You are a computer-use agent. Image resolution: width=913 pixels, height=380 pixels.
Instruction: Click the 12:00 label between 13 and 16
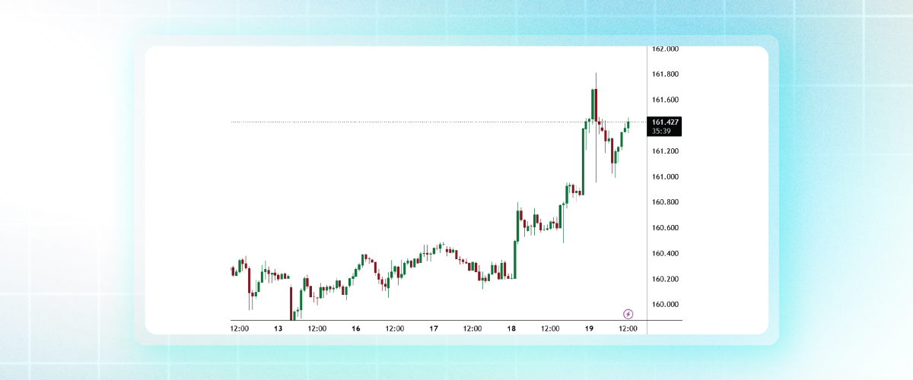[x=317, y=329]
